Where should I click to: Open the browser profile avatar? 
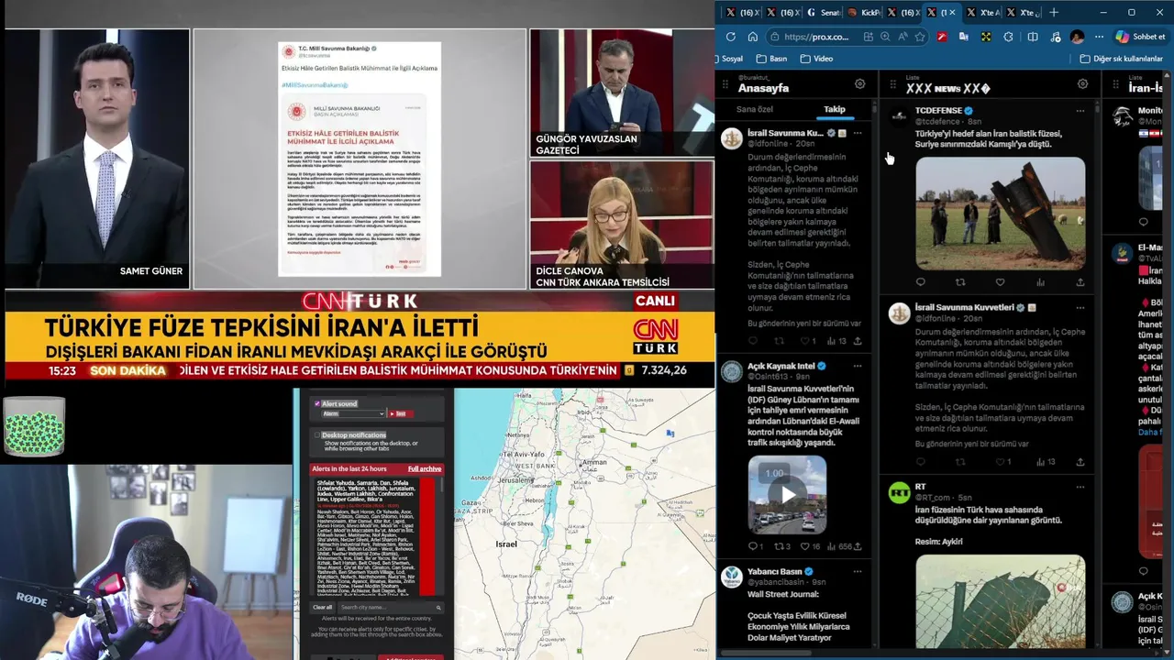click(x=1077, y=37)
